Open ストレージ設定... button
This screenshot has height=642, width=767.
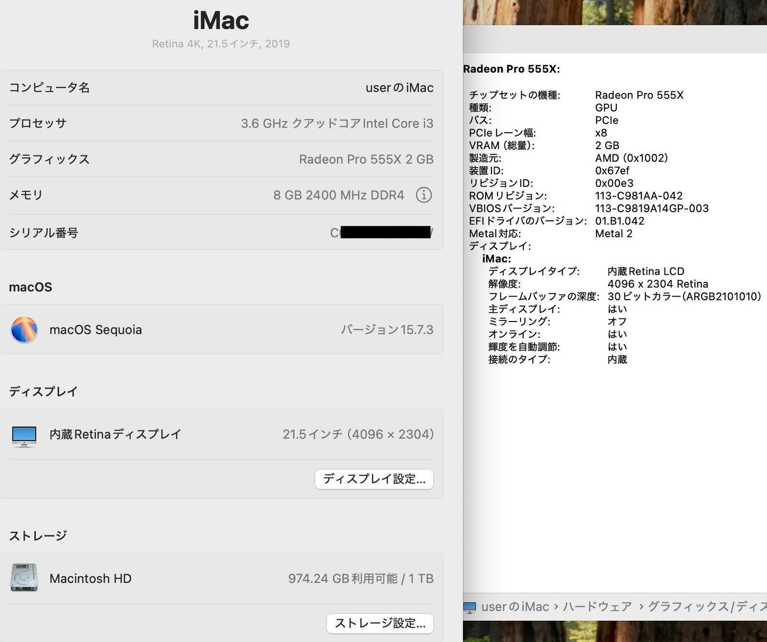[x=380, y=623]
